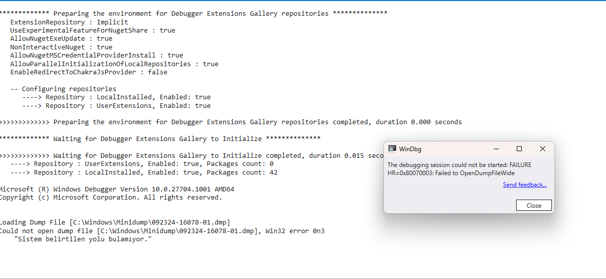Click the 'AllowNugetExeUpdate : true' line

[x=61, y=39]
